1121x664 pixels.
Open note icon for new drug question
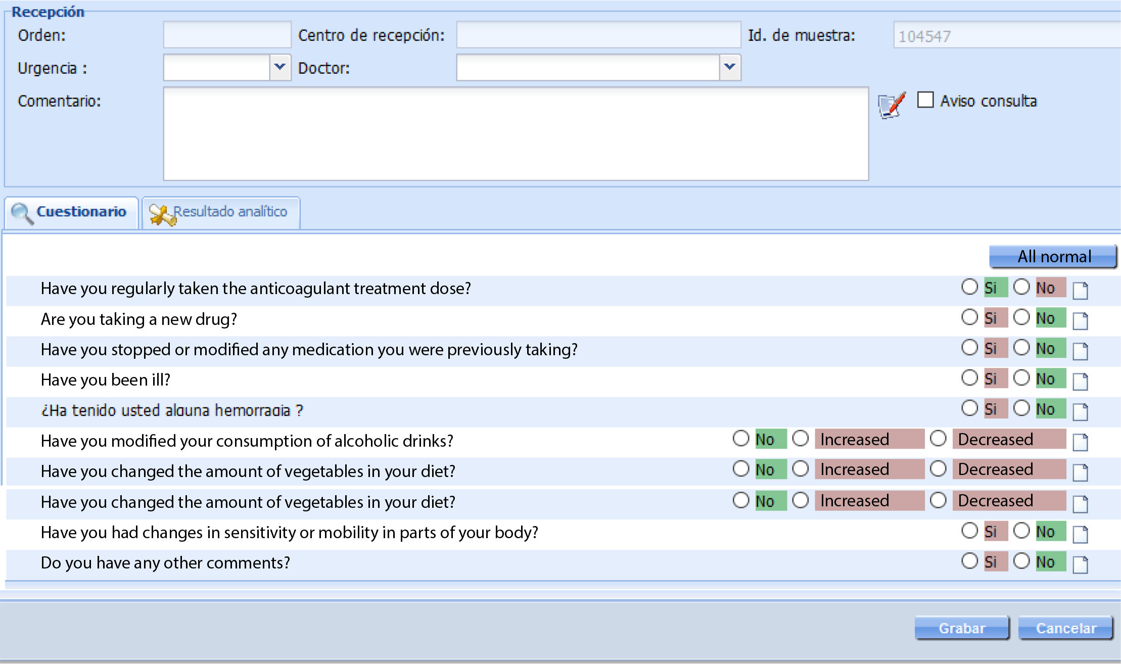click(x=1080, y=321)
